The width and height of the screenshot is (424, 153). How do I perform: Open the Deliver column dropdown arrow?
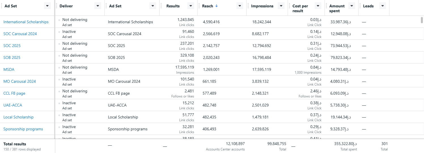click(x=98, y=6)
